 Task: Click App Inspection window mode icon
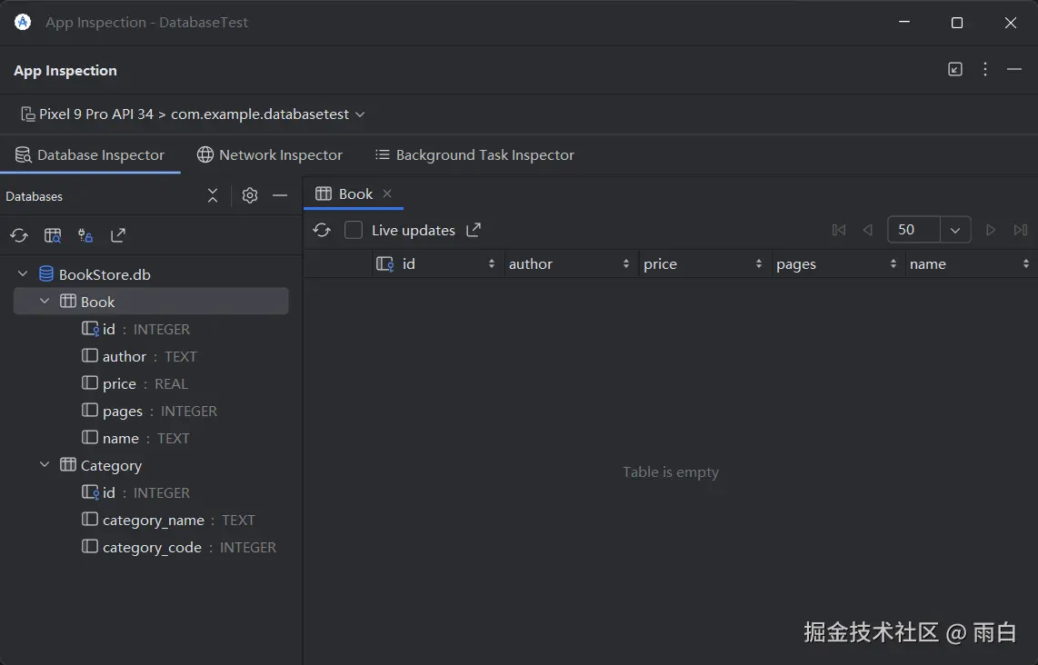coord(955,69)
